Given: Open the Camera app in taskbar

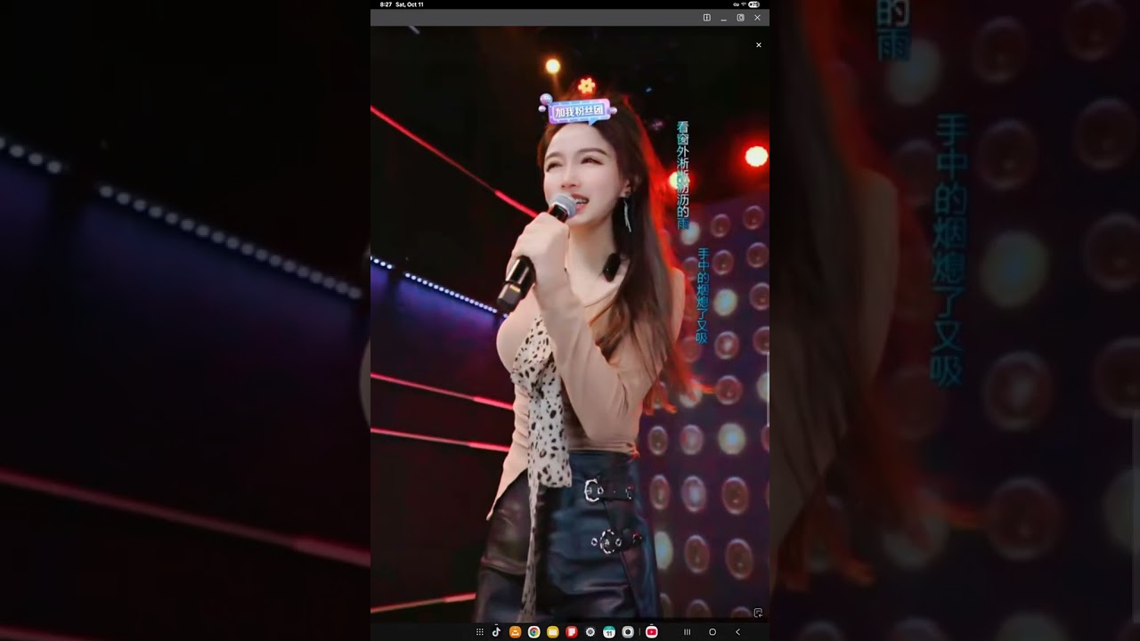Looking at the screenshot, I should 628,632.
